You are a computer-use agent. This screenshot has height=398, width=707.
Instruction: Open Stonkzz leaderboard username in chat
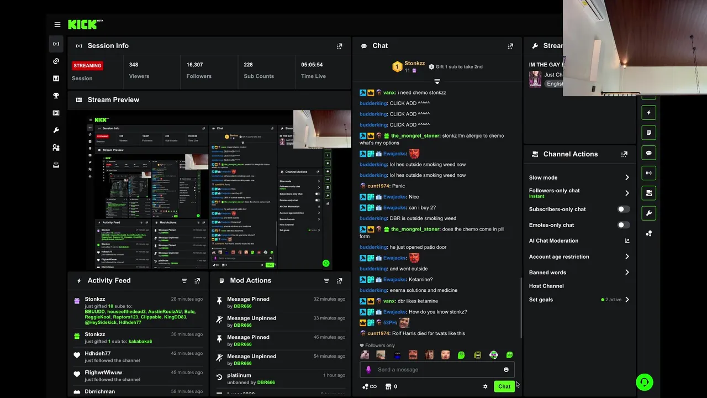pos(415,64)
